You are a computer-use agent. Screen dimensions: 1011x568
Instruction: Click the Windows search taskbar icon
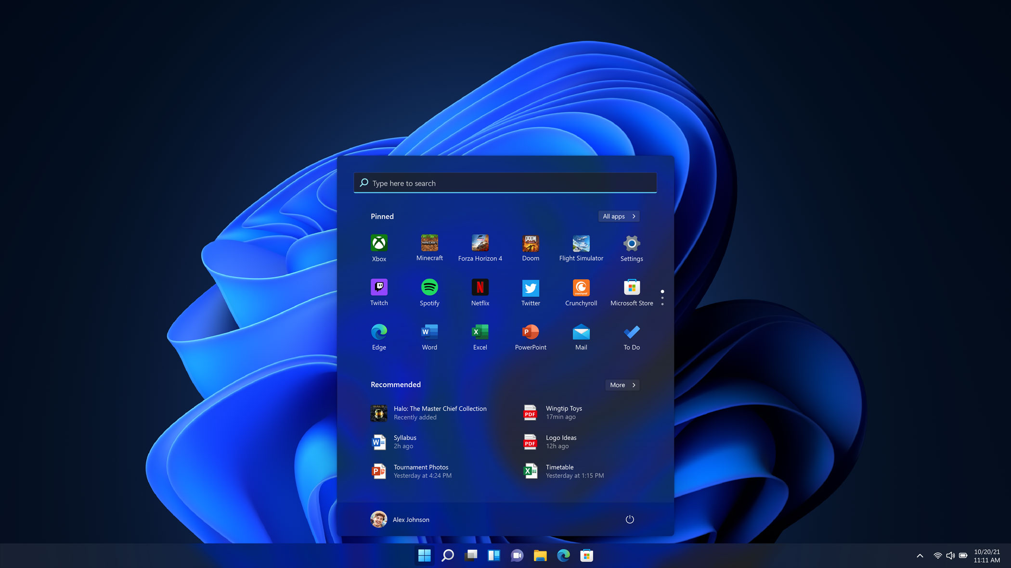(x=447, y=555)
